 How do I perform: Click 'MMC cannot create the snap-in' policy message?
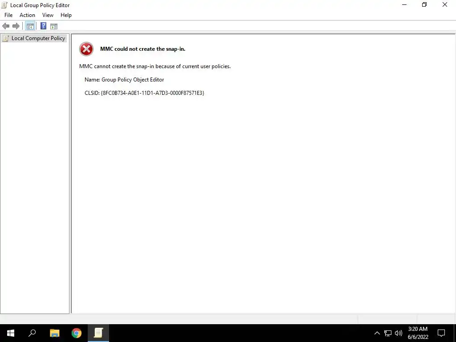click(x=155, y=66)
